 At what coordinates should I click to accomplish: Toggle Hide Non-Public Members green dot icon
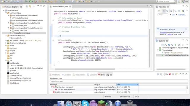tap(175, 45)
